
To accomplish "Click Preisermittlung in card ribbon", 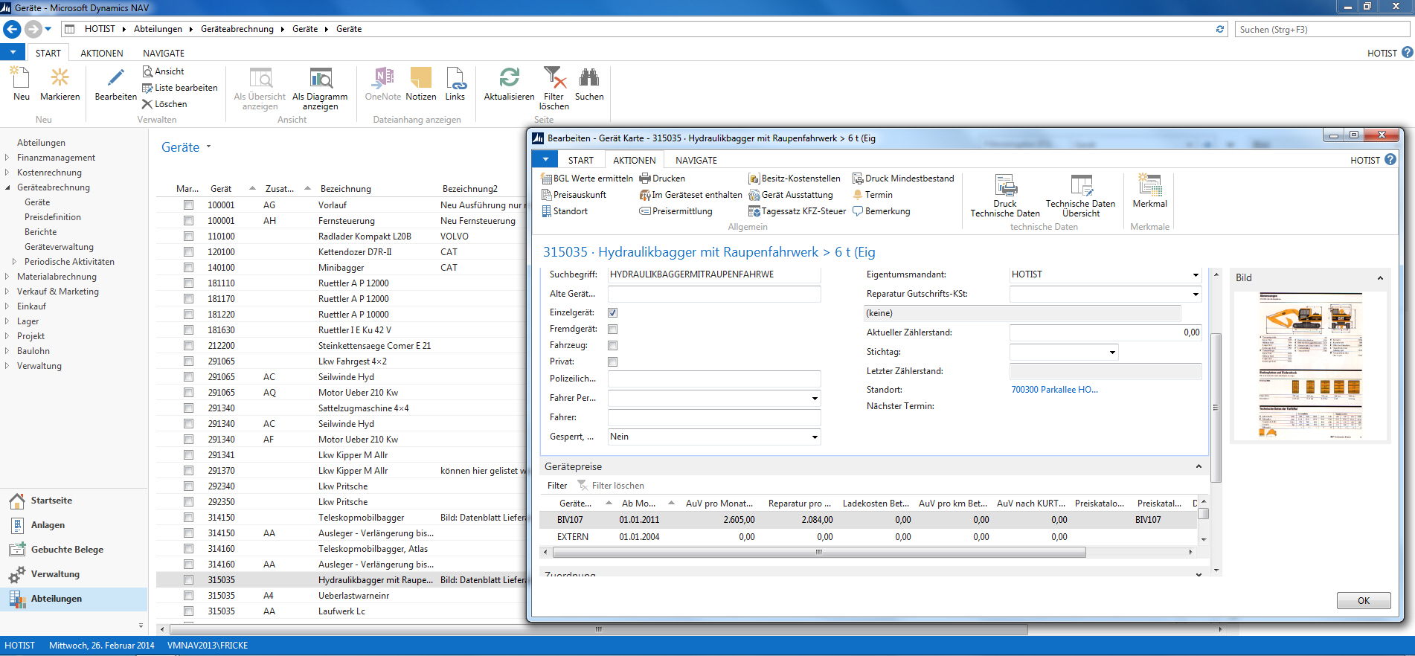I will [676, 211].
